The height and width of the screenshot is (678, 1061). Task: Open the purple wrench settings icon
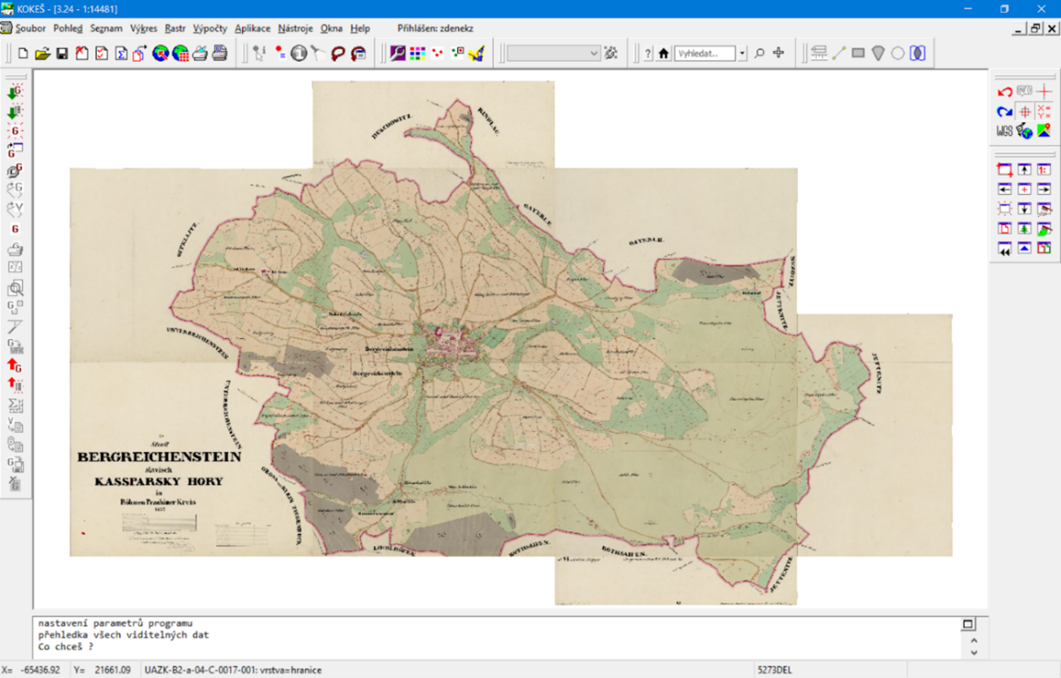[398, 53]
